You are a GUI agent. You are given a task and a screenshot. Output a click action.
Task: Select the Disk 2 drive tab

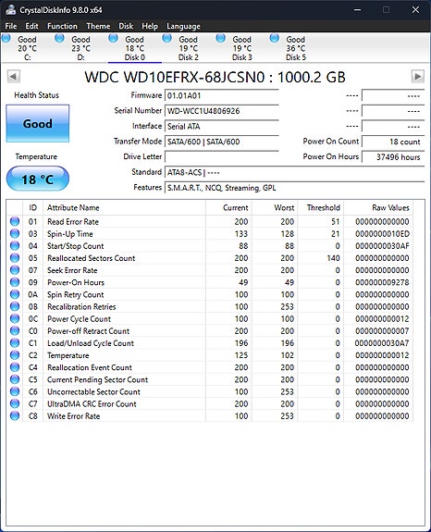point(181,47)
